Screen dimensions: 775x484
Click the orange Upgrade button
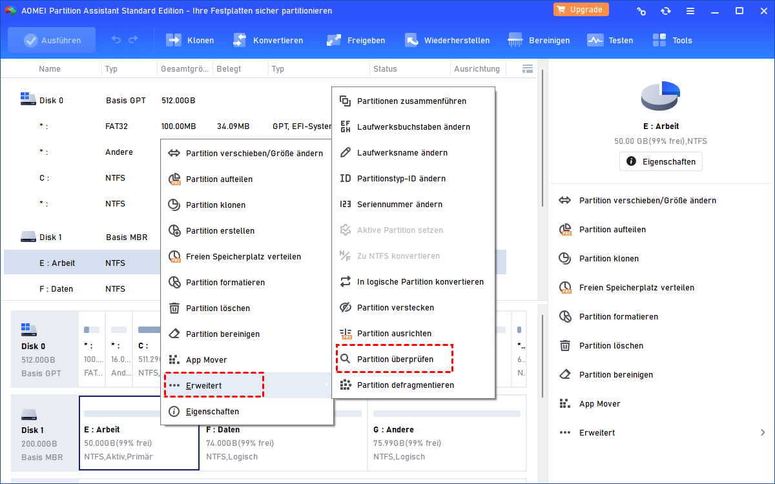tap(581, 10)
